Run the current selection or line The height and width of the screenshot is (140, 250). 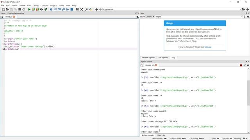pos(41,9)
